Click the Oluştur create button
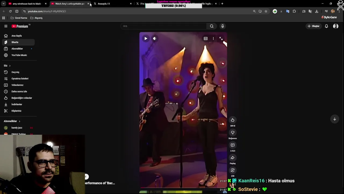This screenshot has height=194, width=344. [x=313, y=26]
